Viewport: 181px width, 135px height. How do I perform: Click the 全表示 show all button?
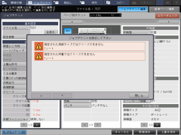coord(51,32)
